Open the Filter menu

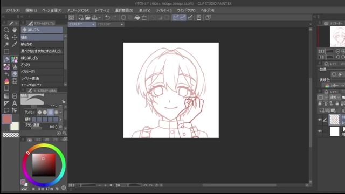(x=164, y=10)
